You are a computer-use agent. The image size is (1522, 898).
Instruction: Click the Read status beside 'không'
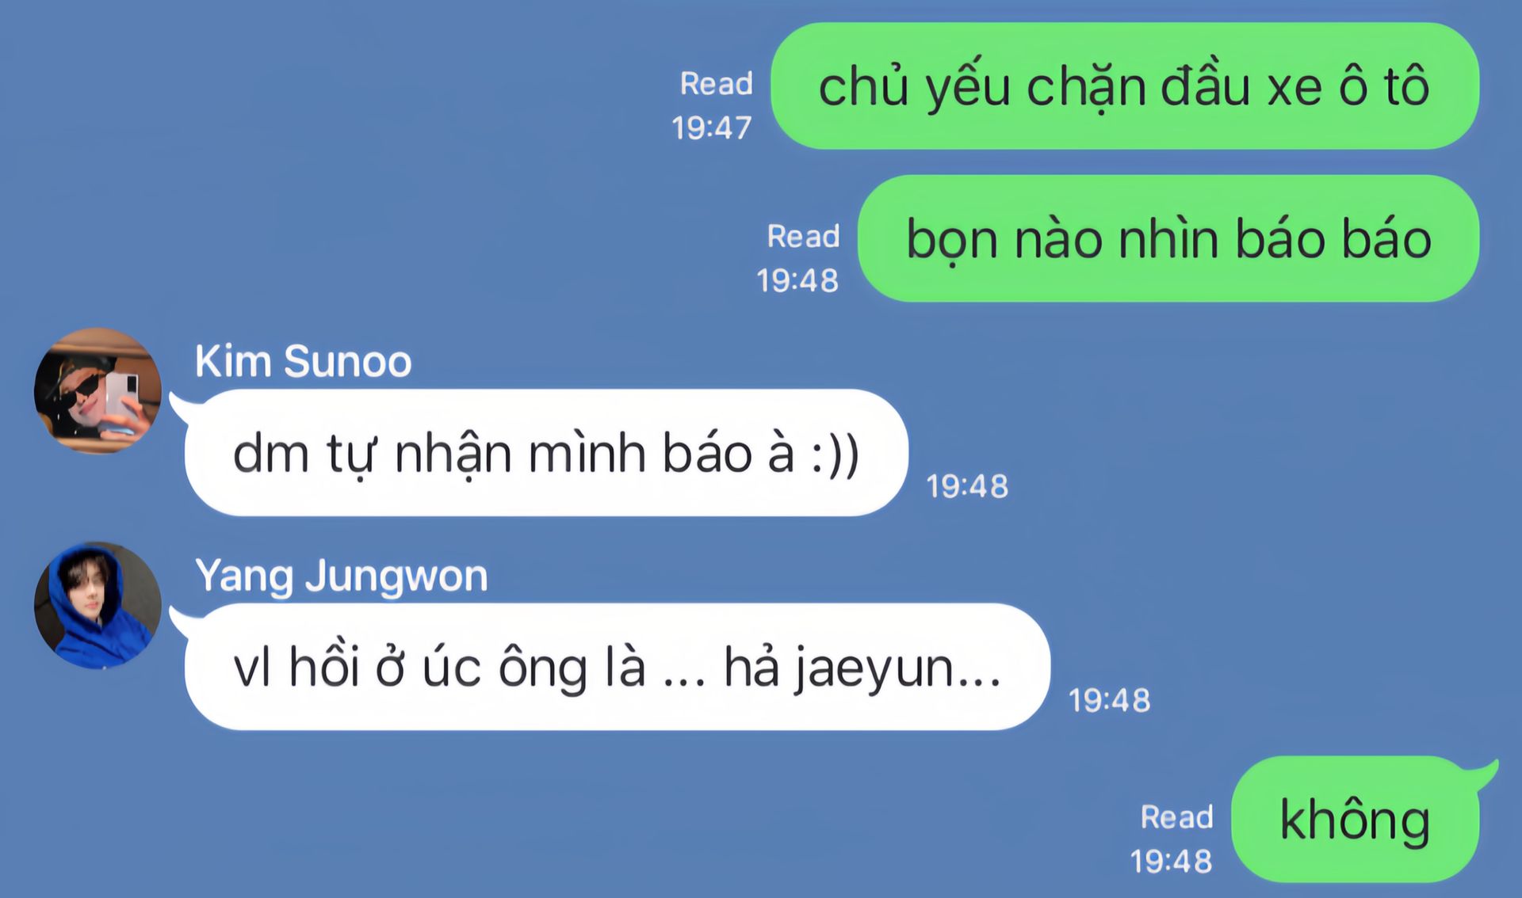click(x=1176, y=816)
